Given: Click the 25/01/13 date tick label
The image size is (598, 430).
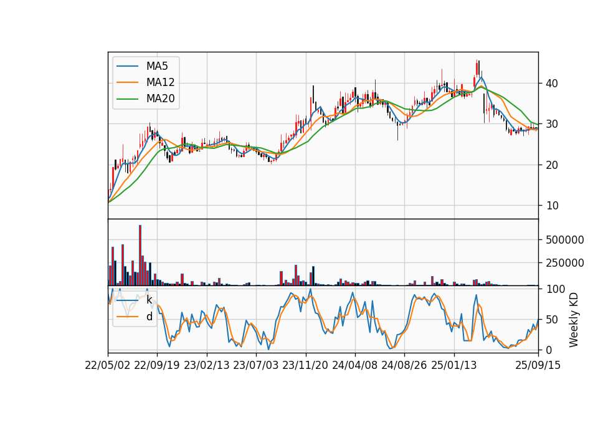Looking at the screenshot, I should click(454, 365).
